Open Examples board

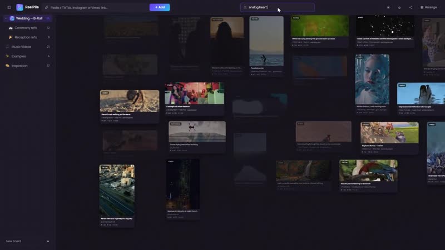point(27,56)
